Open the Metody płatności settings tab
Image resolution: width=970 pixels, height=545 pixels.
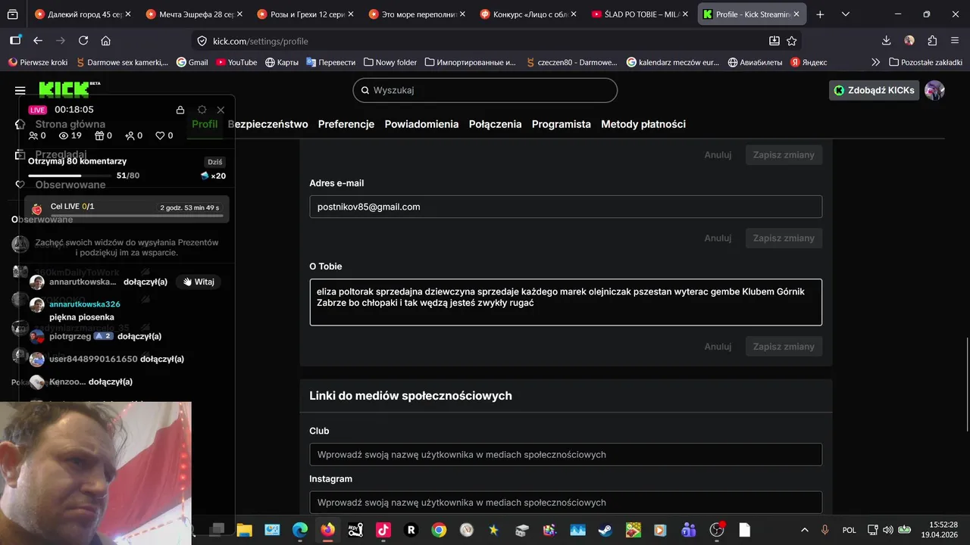(643, 124)
